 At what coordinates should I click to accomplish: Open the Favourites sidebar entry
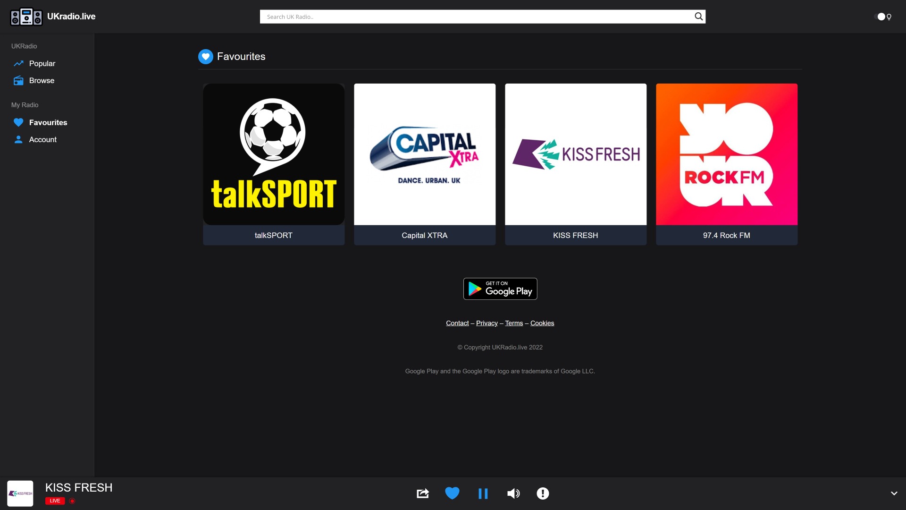(48, 122)
